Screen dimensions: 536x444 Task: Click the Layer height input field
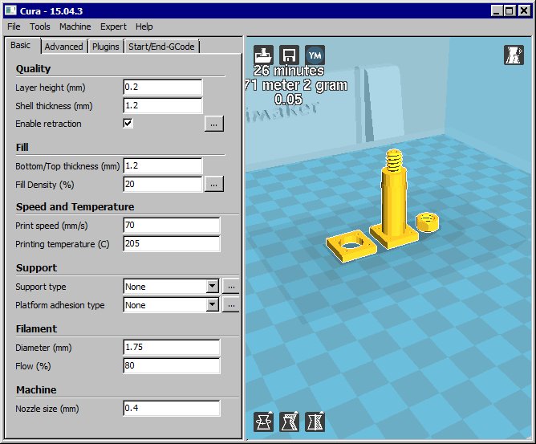(163, 88)
